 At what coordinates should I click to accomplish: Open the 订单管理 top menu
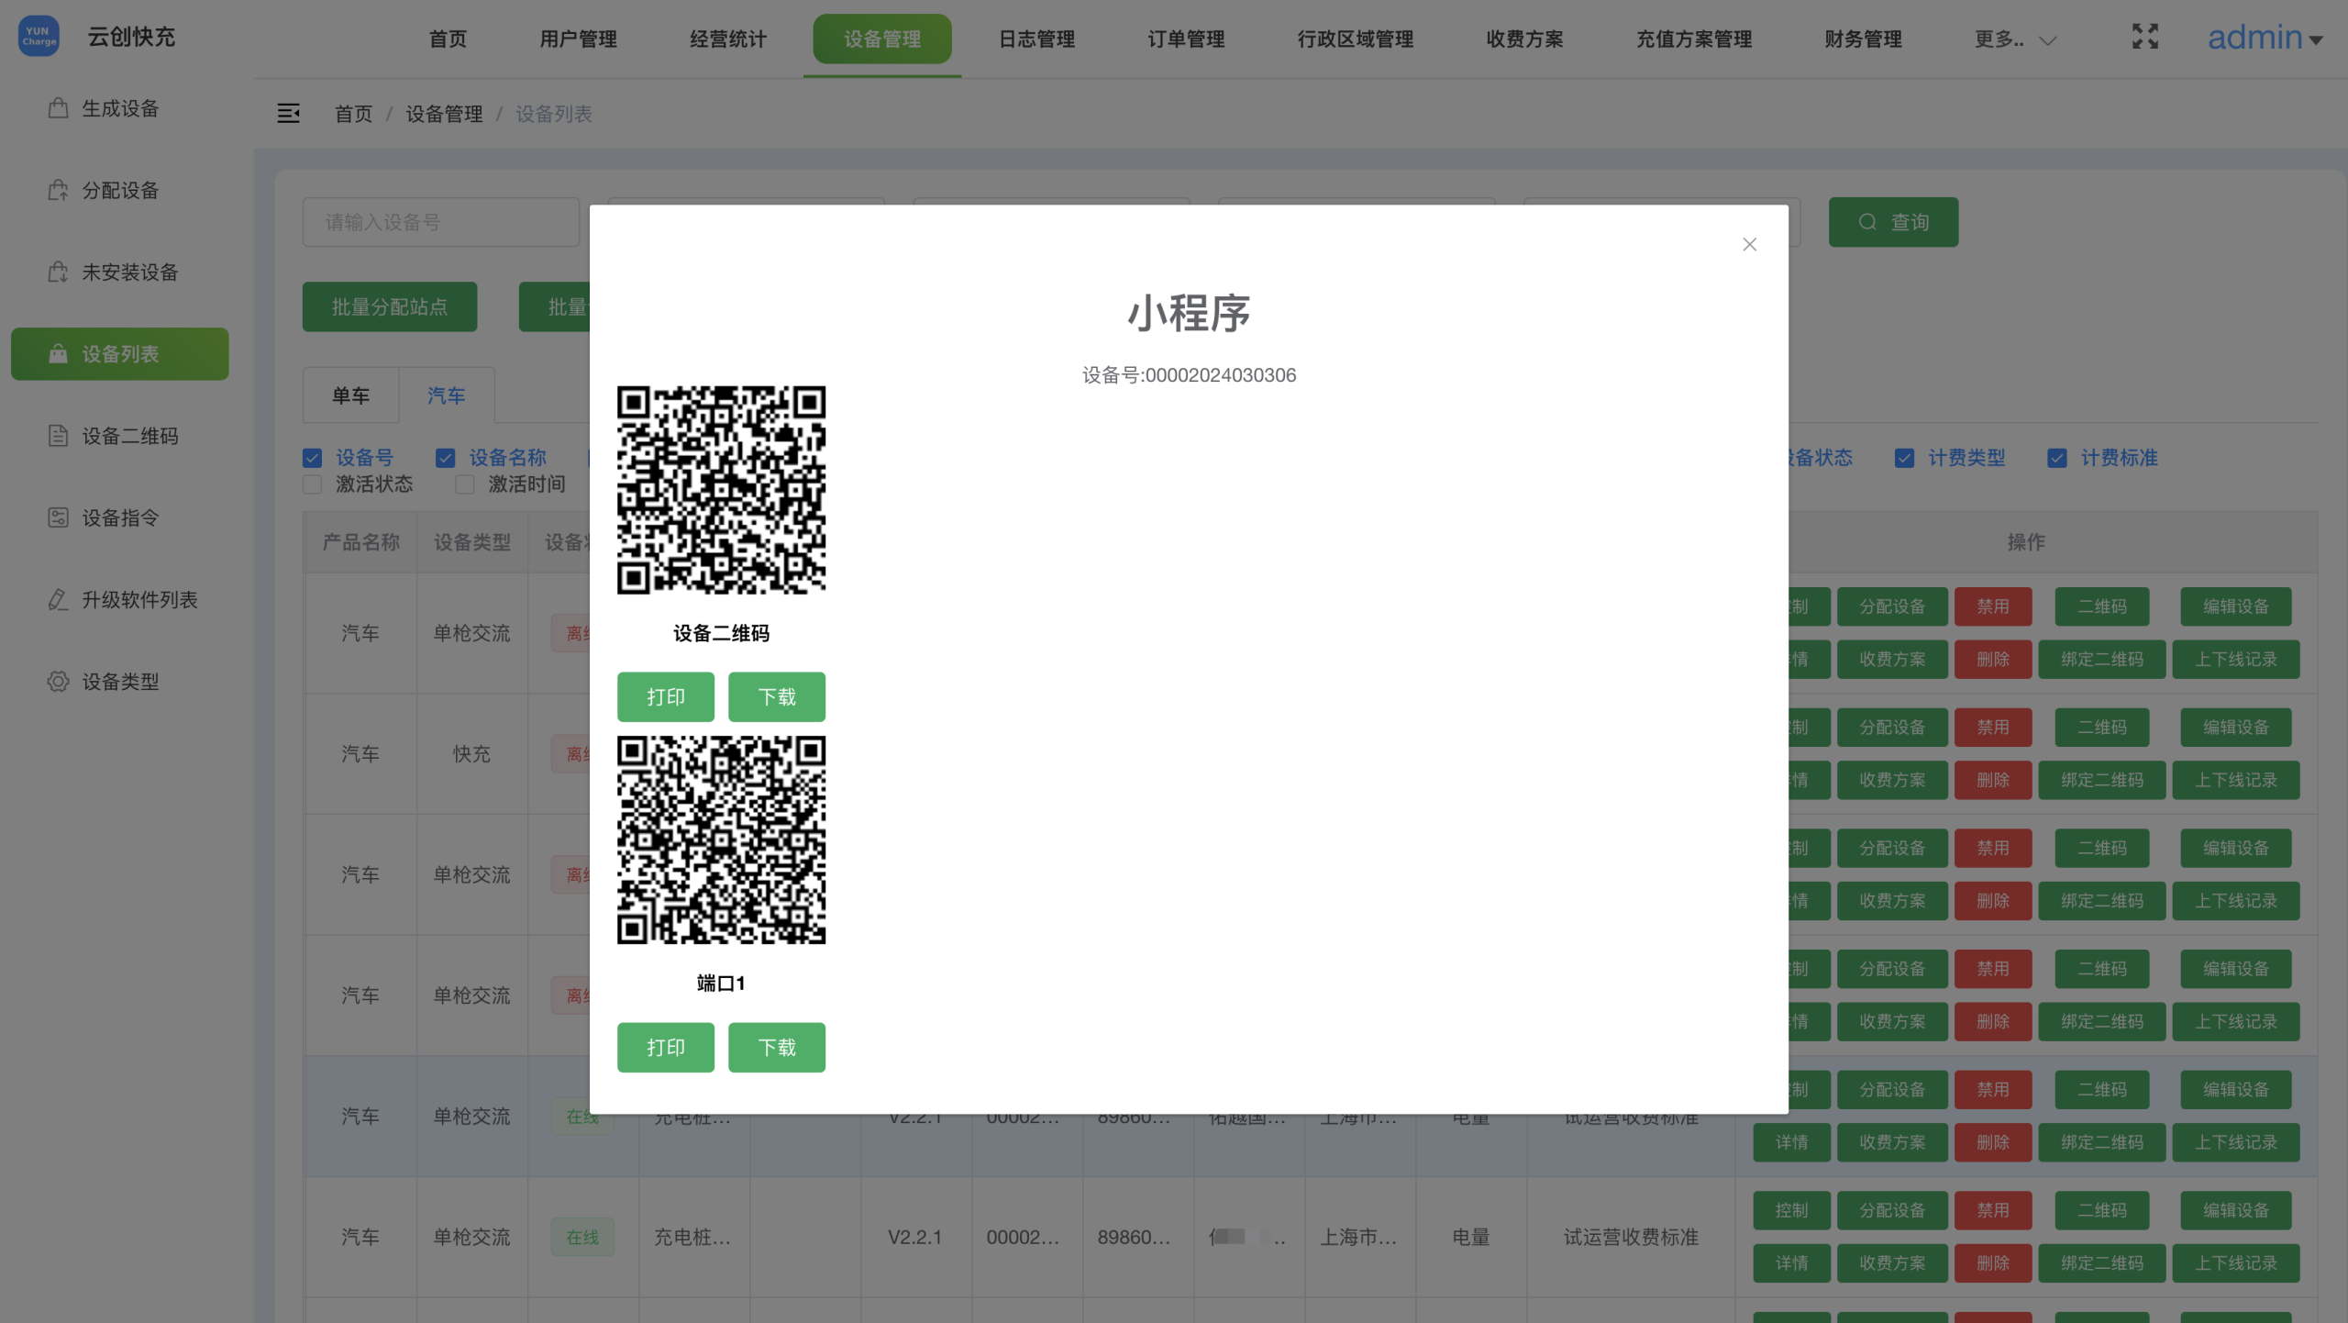1185,39
